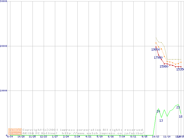Select the 7/14 date label
This screenshot has height=138, width=184.
pos(122,137)
